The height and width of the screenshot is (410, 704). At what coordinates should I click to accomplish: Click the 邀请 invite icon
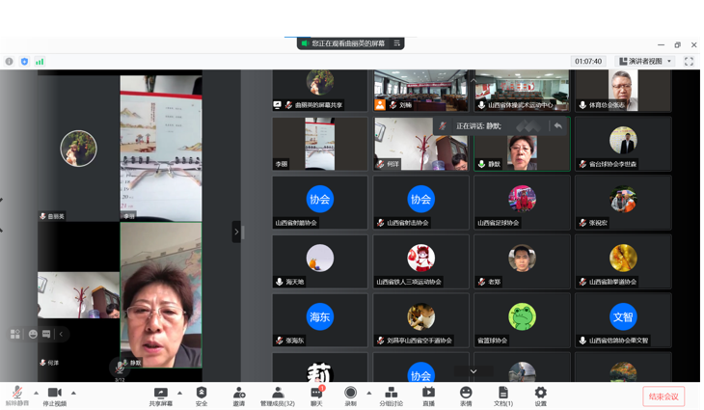[x=238, y=396]
